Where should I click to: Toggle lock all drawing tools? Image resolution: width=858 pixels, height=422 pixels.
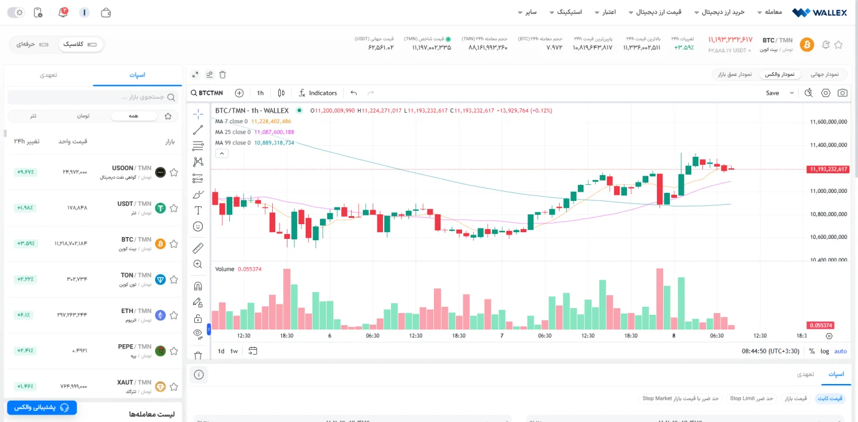coord(198,318)
